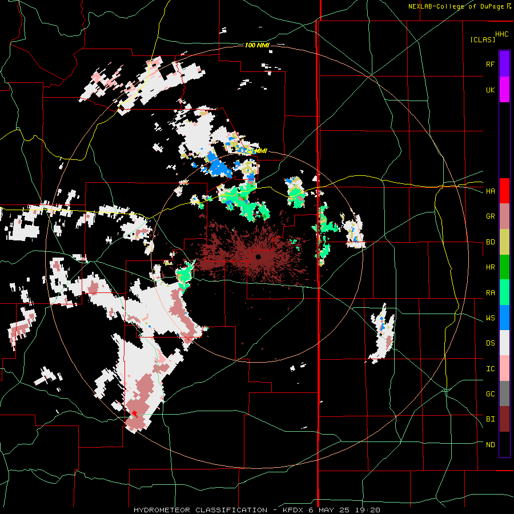The height and width of the screenshot is (514, 514).
Task: Click the WS blue legend swatch
Action: click(504, 318)
